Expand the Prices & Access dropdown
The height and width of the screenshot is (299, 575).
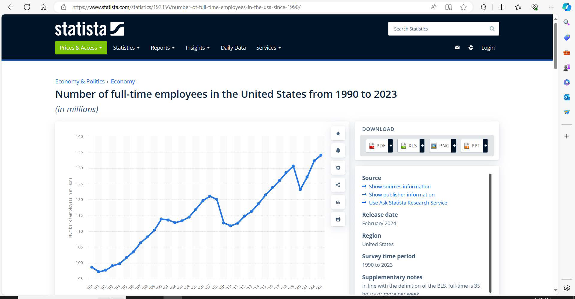(x=81, y=48)
